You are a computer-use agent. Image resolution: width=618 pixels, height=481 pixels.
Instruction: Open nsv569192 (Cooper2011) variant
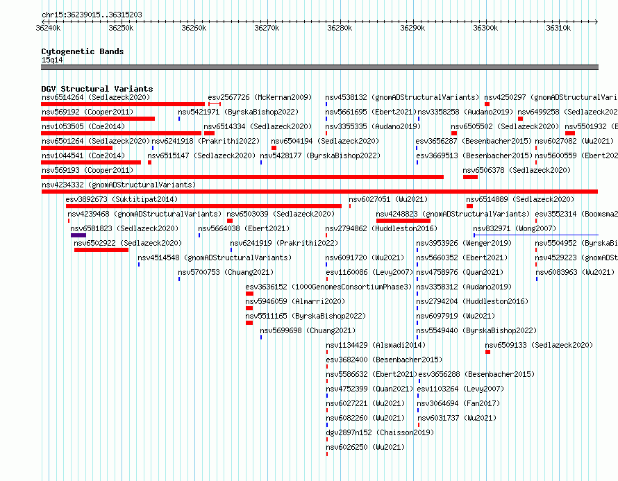pos(87,112)
